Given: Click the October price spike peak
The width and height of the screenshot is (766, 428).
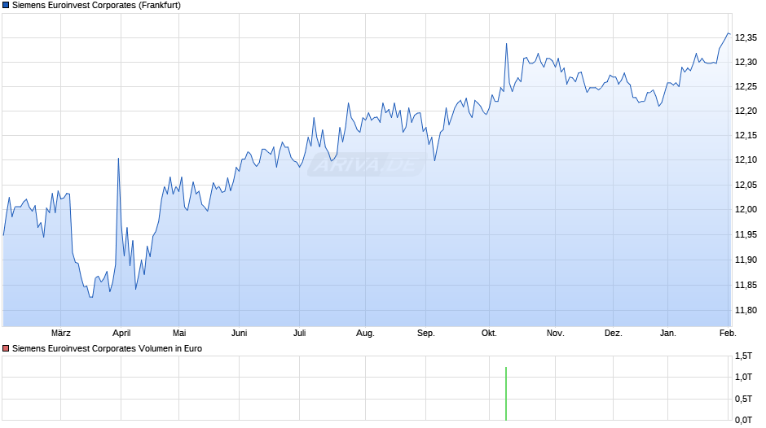Looking at the screenshot, I should [507, 44].
